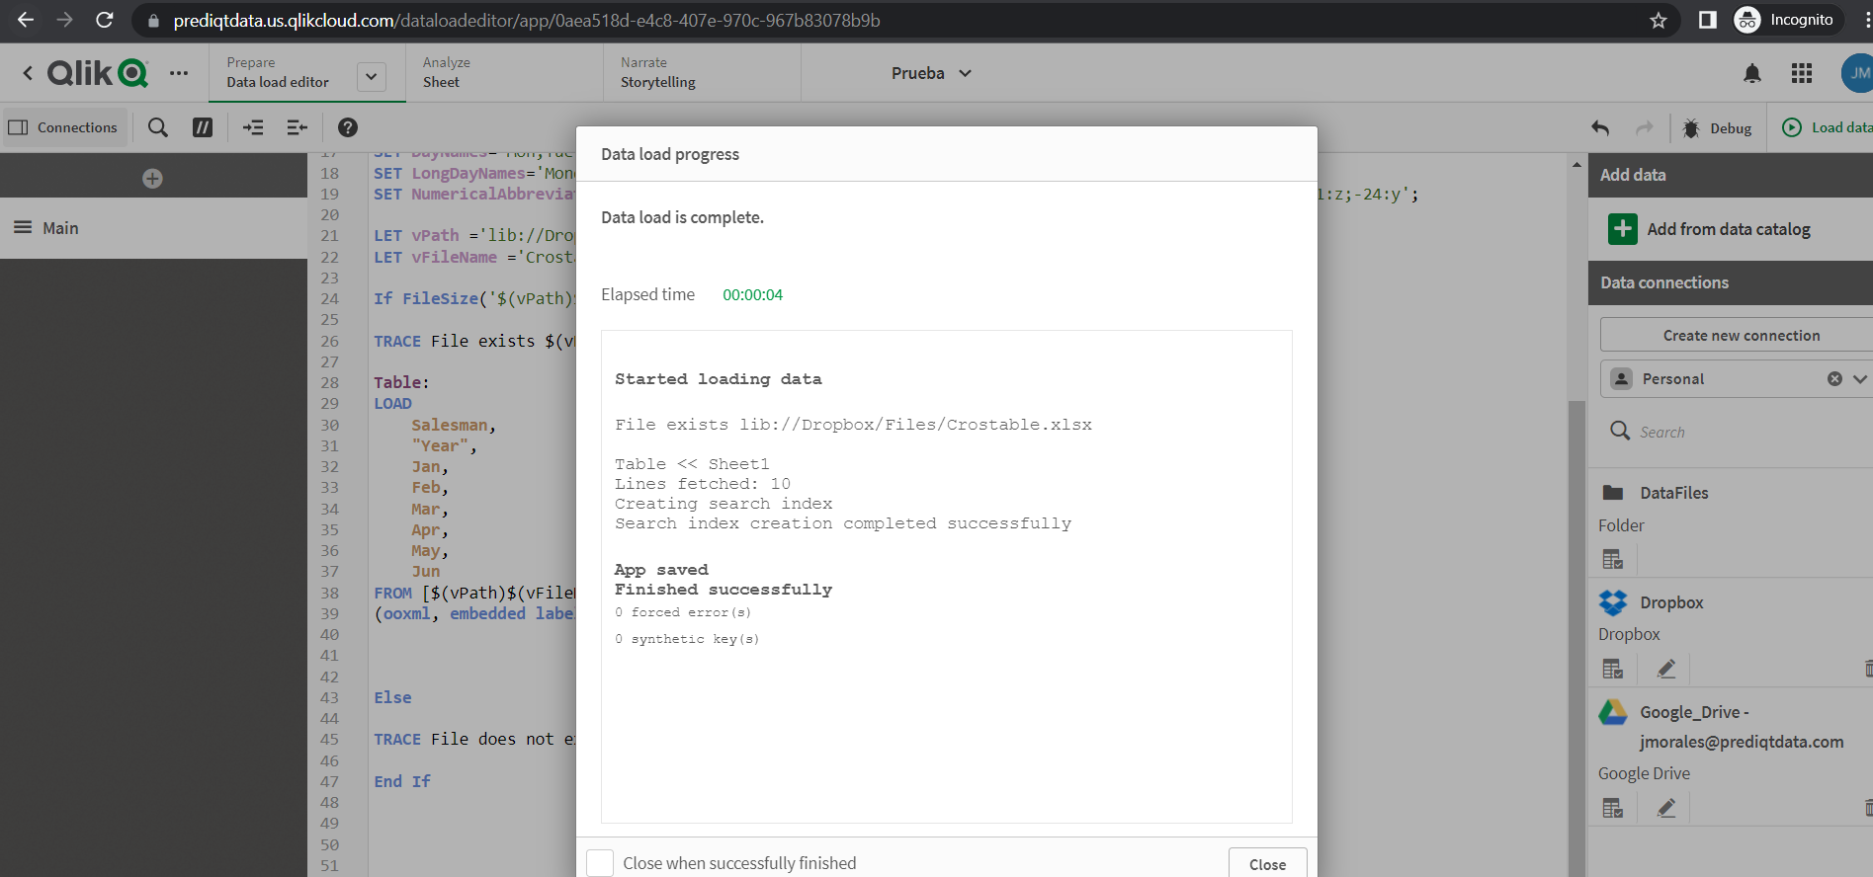Select the Main script section
This screenshot has width=1873, height=877.
pos(153,228)
